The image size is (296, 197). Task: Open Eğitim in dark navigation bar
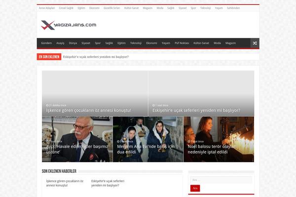pyautogui.click(x=121, y=43)
